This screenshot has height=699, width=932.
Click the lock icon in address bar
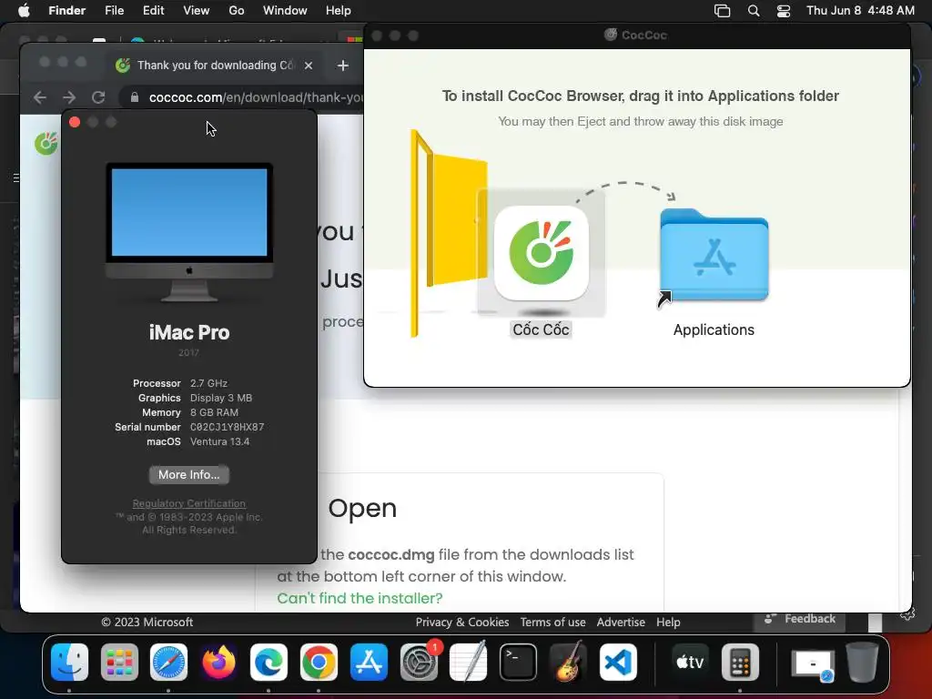pyautogui.click(x=135, y=97)
